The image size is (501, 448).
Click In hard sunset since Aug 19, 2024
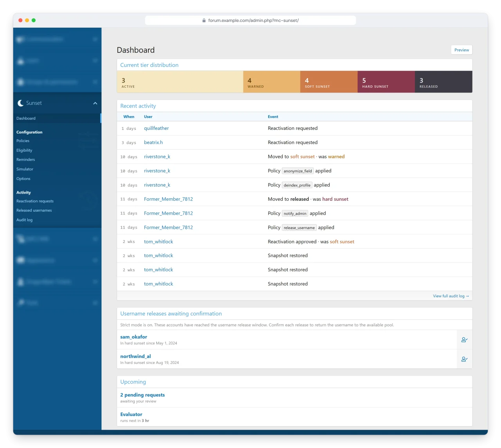pyautogui.click(x=150, y=363)
